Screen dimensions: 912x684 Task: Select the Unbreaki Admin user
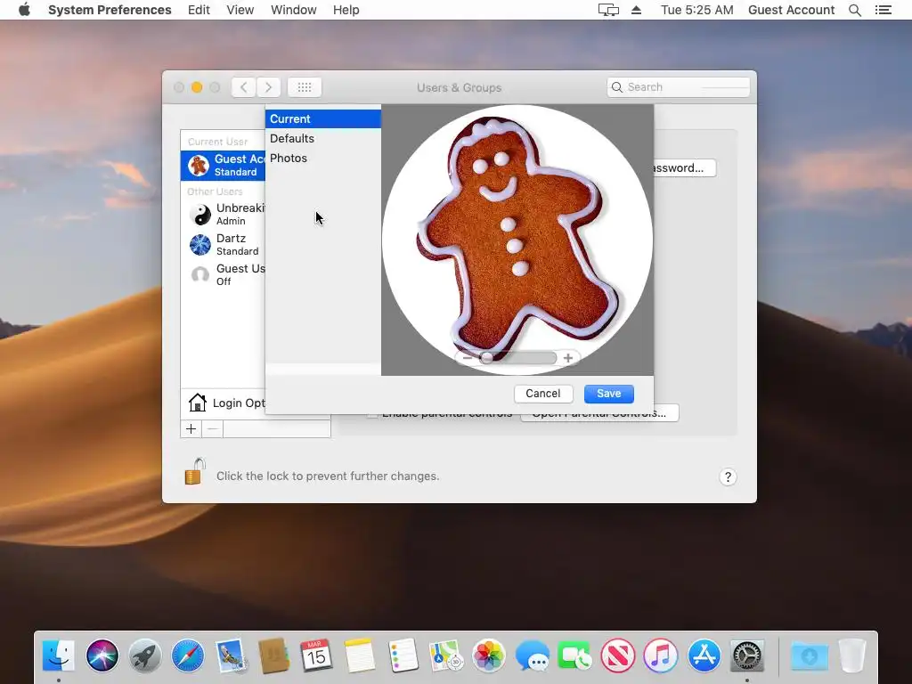pyautogui.click(x=223, y=214)
